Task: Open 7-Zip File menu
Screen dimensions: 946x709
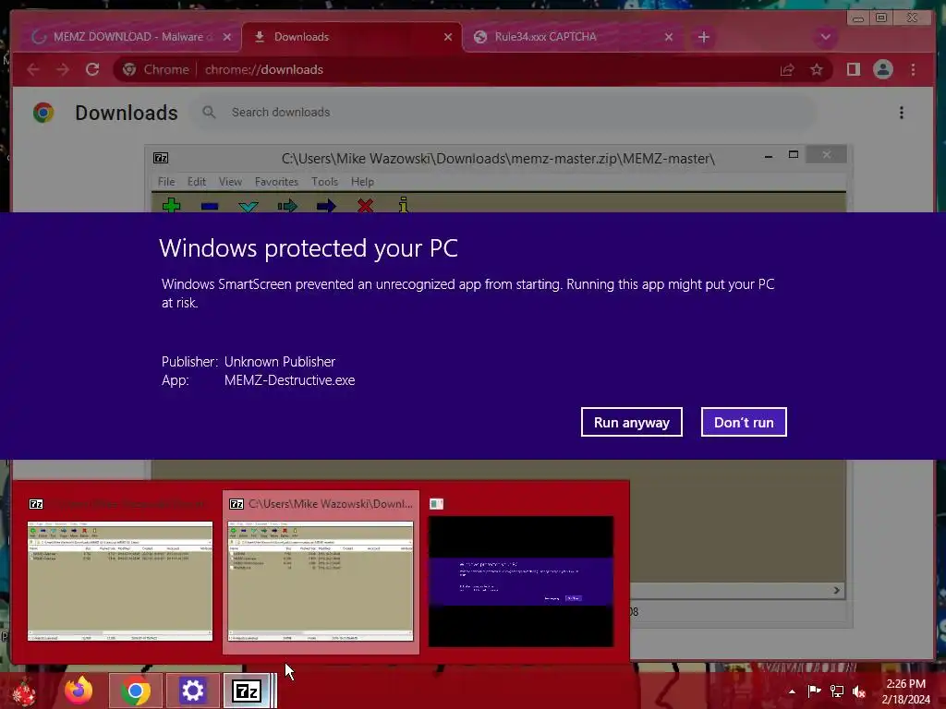Action: pos(166,182)
